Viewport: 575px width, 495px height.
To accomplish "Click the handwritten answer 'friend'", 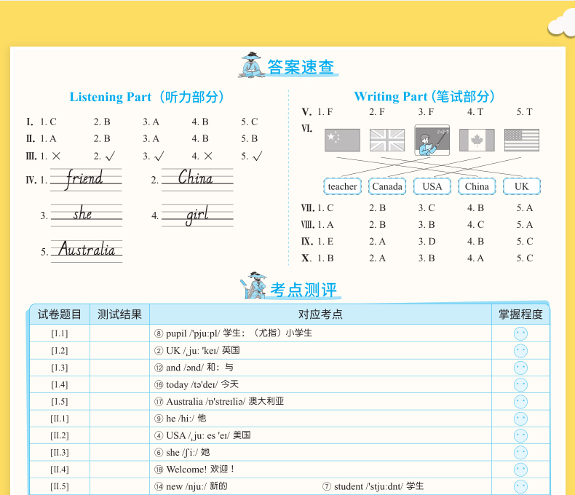I will [x=84, y=179].
